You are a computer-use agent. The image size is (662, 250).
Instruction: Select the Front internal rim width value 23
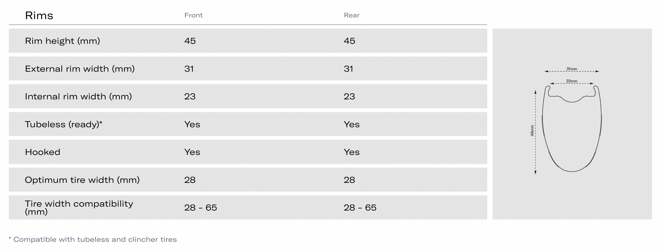[190, 97]
